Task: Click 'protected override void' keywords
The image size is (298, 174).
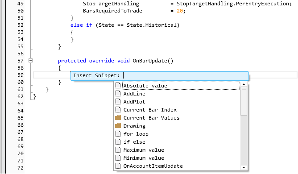Action: tap(94, 61)
